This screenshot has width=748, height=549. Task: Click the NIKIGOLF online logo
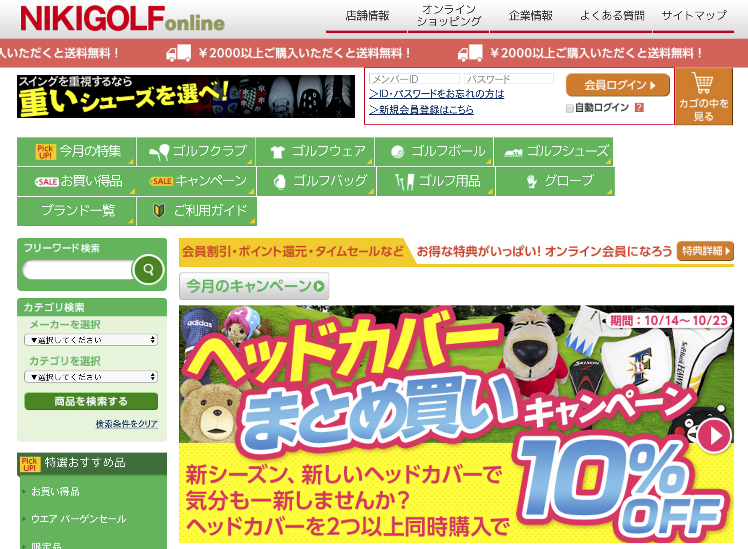123,18
